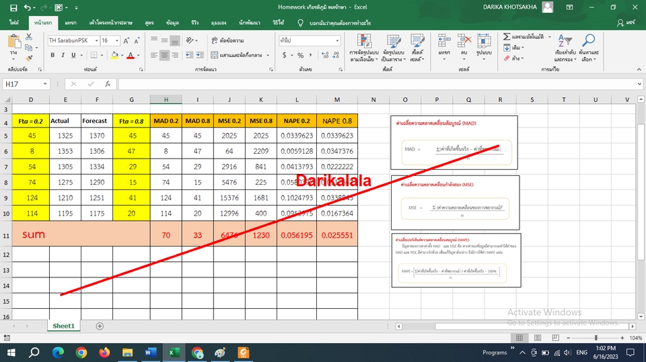Image resolution: width=646 pixels, height=362 pixels.
Task: Open the font size dropdown showing 16
Action: point(117,40)
